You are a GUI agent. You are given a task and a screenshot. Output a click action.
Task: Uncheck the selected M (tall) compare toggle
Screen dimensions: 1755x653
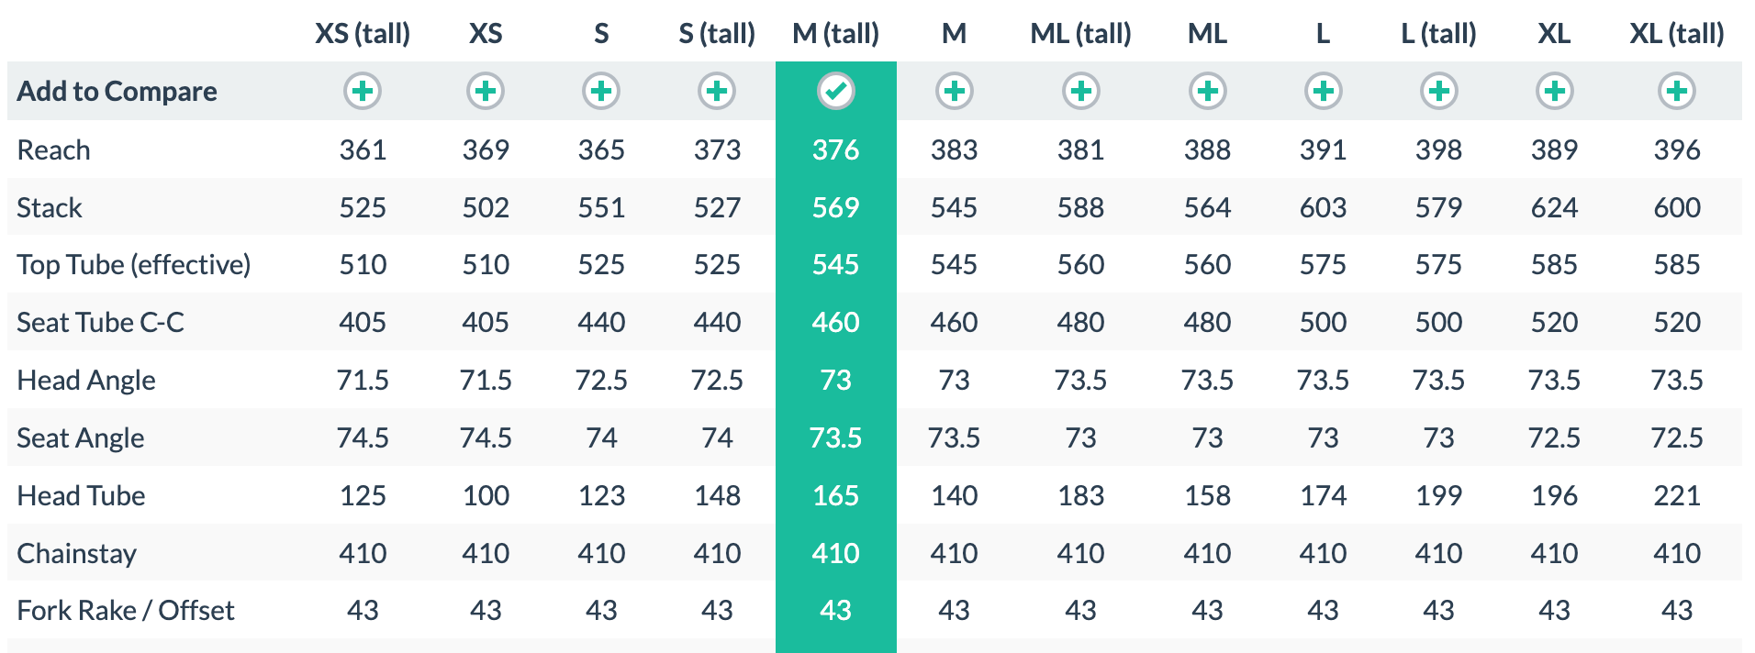(835, 91)
